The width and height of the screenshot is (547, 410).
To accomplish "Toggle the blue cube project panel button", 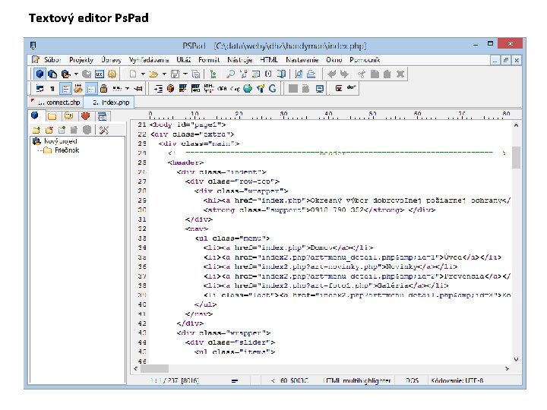I will coord(40,74).
